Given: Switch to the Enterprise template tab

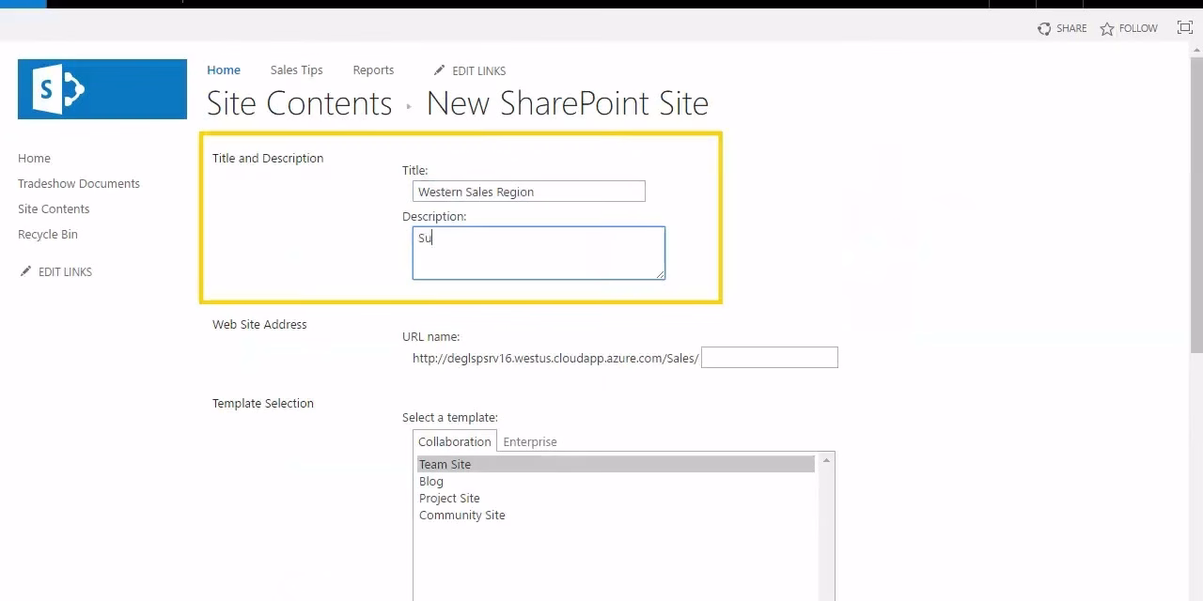Looking at the screenshot, I should [530, 441].
